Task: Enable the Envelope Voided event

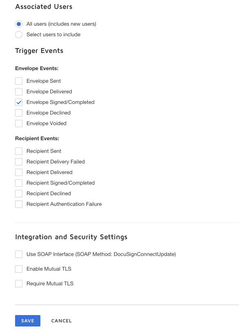Action: 19,123
